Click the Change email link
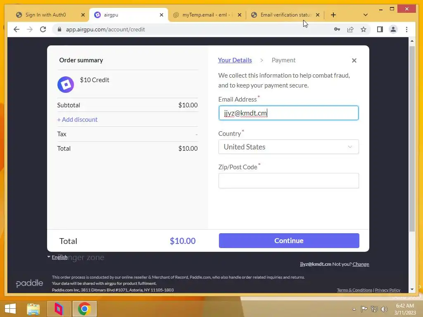Image resolution: width=423 pixels, height=317 pixels. [361, 264]
